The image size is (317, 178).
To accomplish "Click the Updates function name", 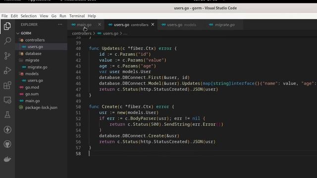I will pyautogui.click(x=111, y=48).
